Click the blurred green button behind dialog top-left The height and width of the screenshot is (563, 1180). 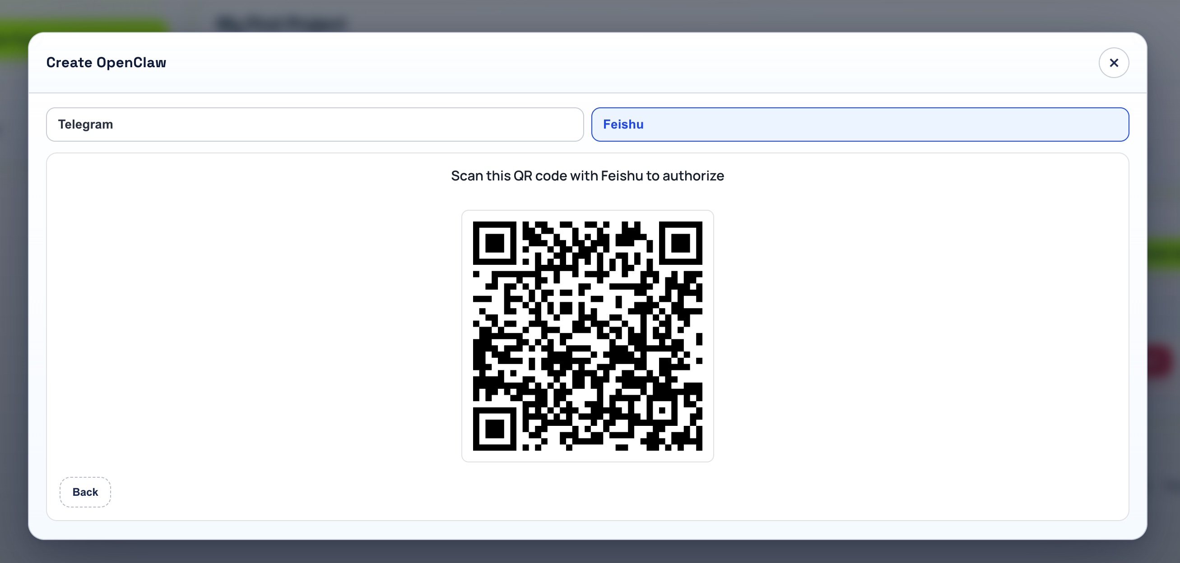(83, 25)
